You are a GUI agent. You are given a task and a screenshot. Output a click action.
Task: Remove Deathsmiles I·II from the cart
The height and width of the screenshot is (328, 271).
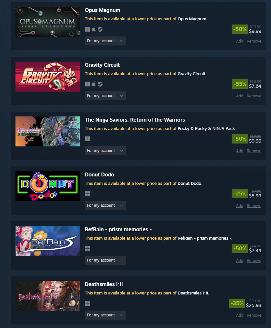tap(254, 315)
